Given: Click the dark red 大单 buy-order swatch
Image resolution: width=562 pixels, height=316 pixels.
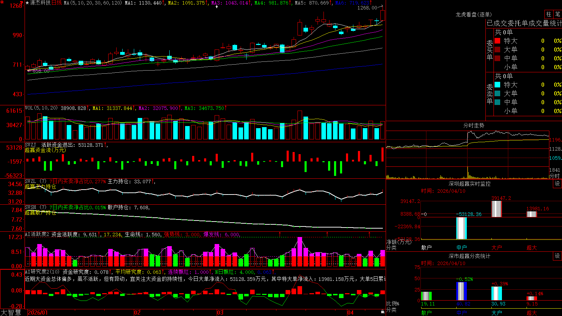Looking at the screenshot, I should (497, 50).
